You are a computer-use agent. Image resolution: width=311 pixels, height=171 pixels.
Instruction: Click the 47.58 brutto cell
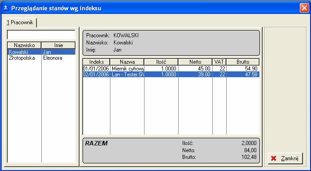point(251,75)
